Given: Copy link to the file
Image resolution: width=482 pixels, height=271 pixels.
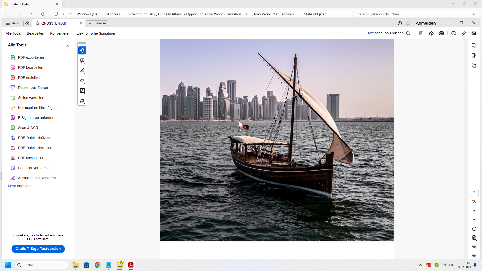Looking at the screenshot, I should tap(464, 33).
